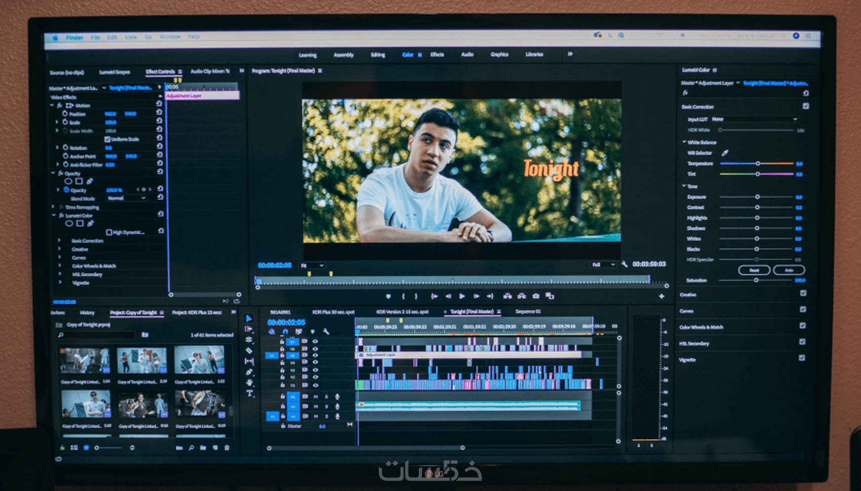Image resolution: width=861 pixels, height=491 pixels.
Task: Open the Program monitor button editor plus
Action: click(661, 296)
